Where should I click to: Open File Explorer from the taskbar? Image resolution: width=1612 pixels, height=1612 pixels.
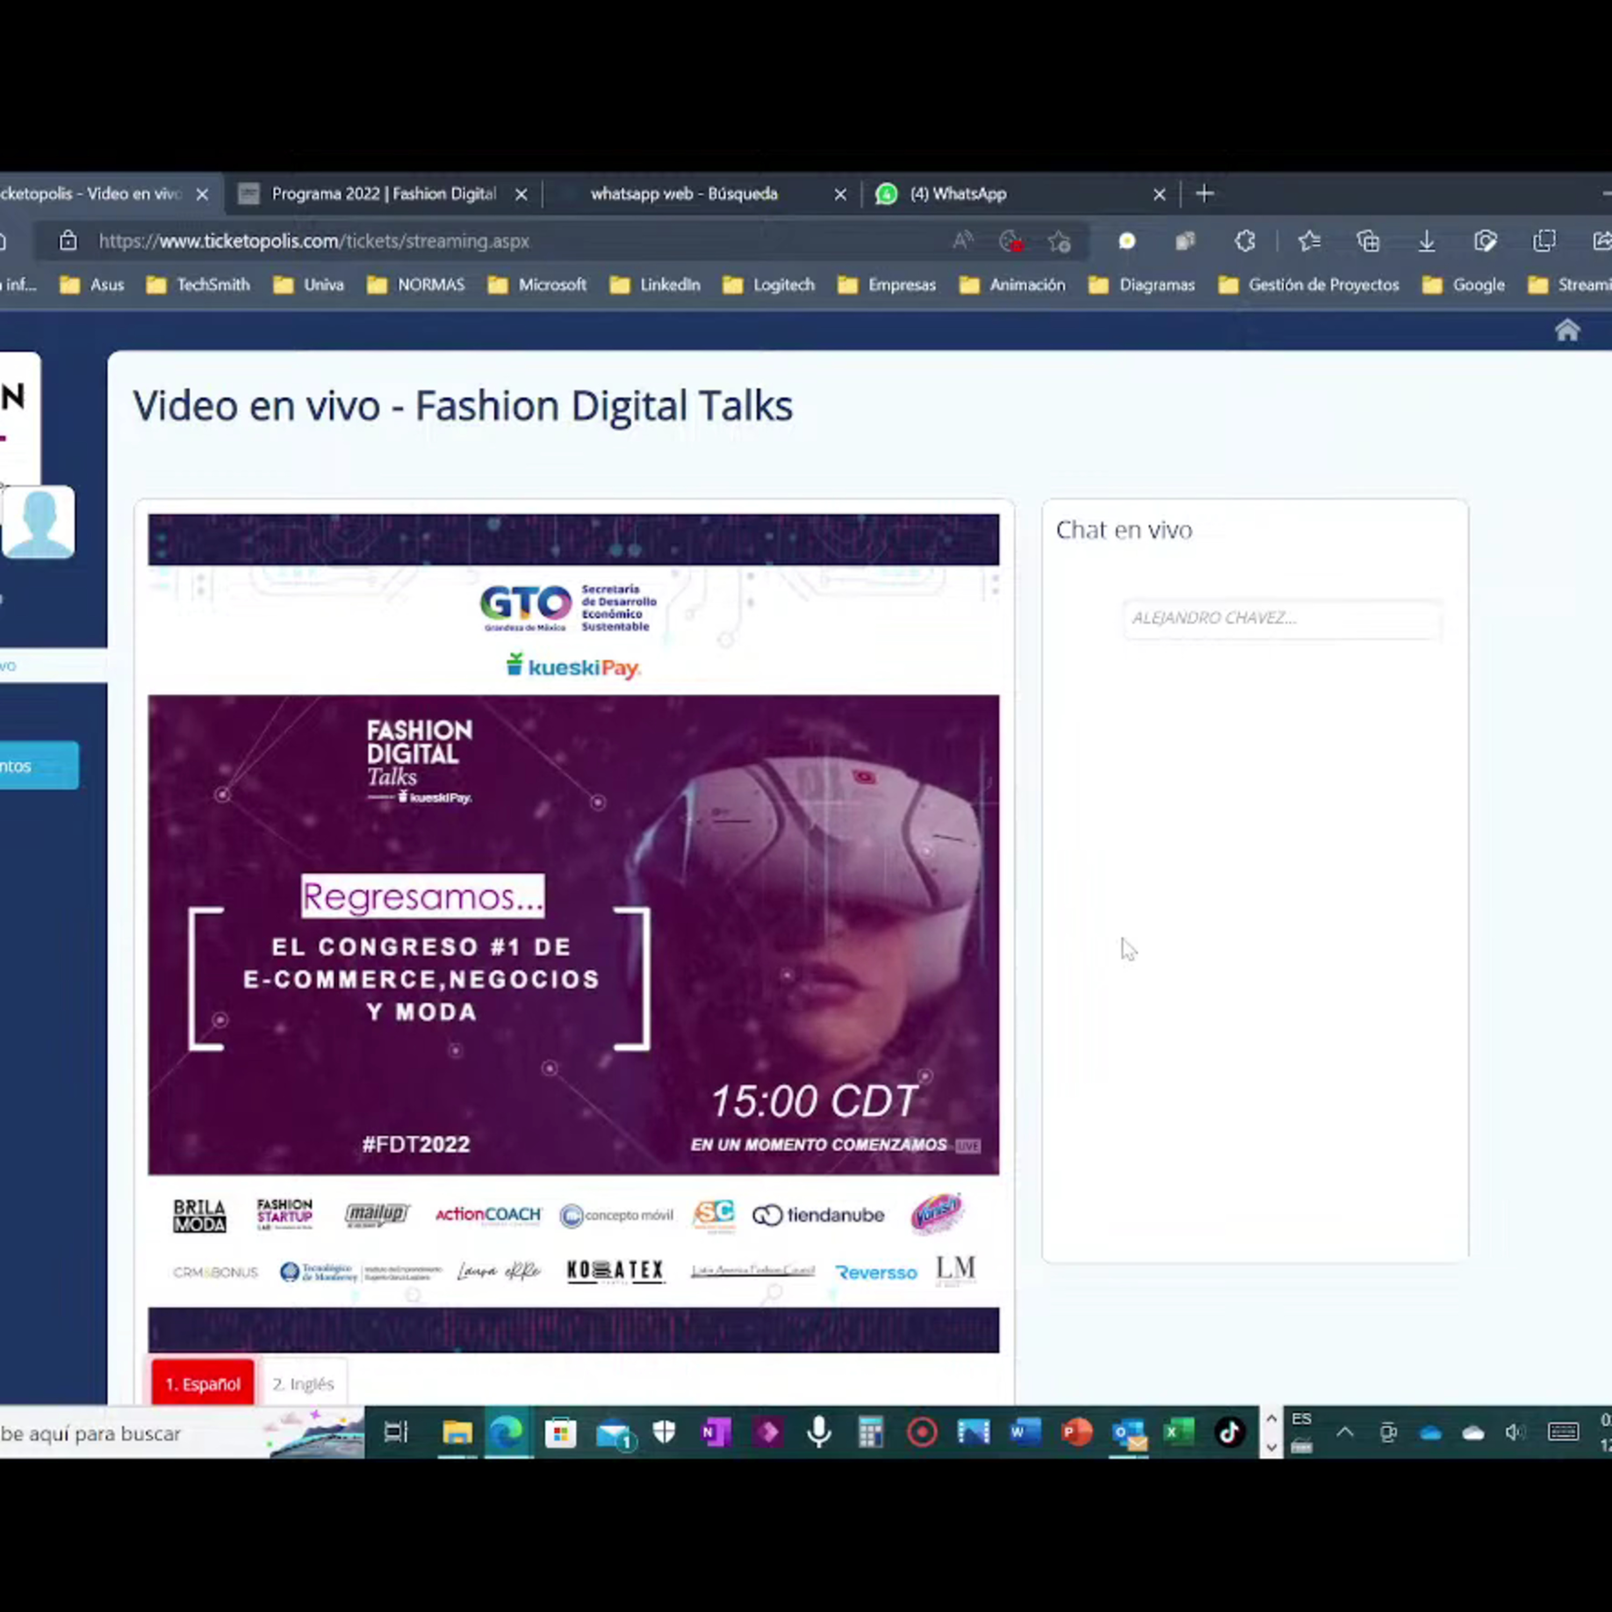[x=457, y=1432]
